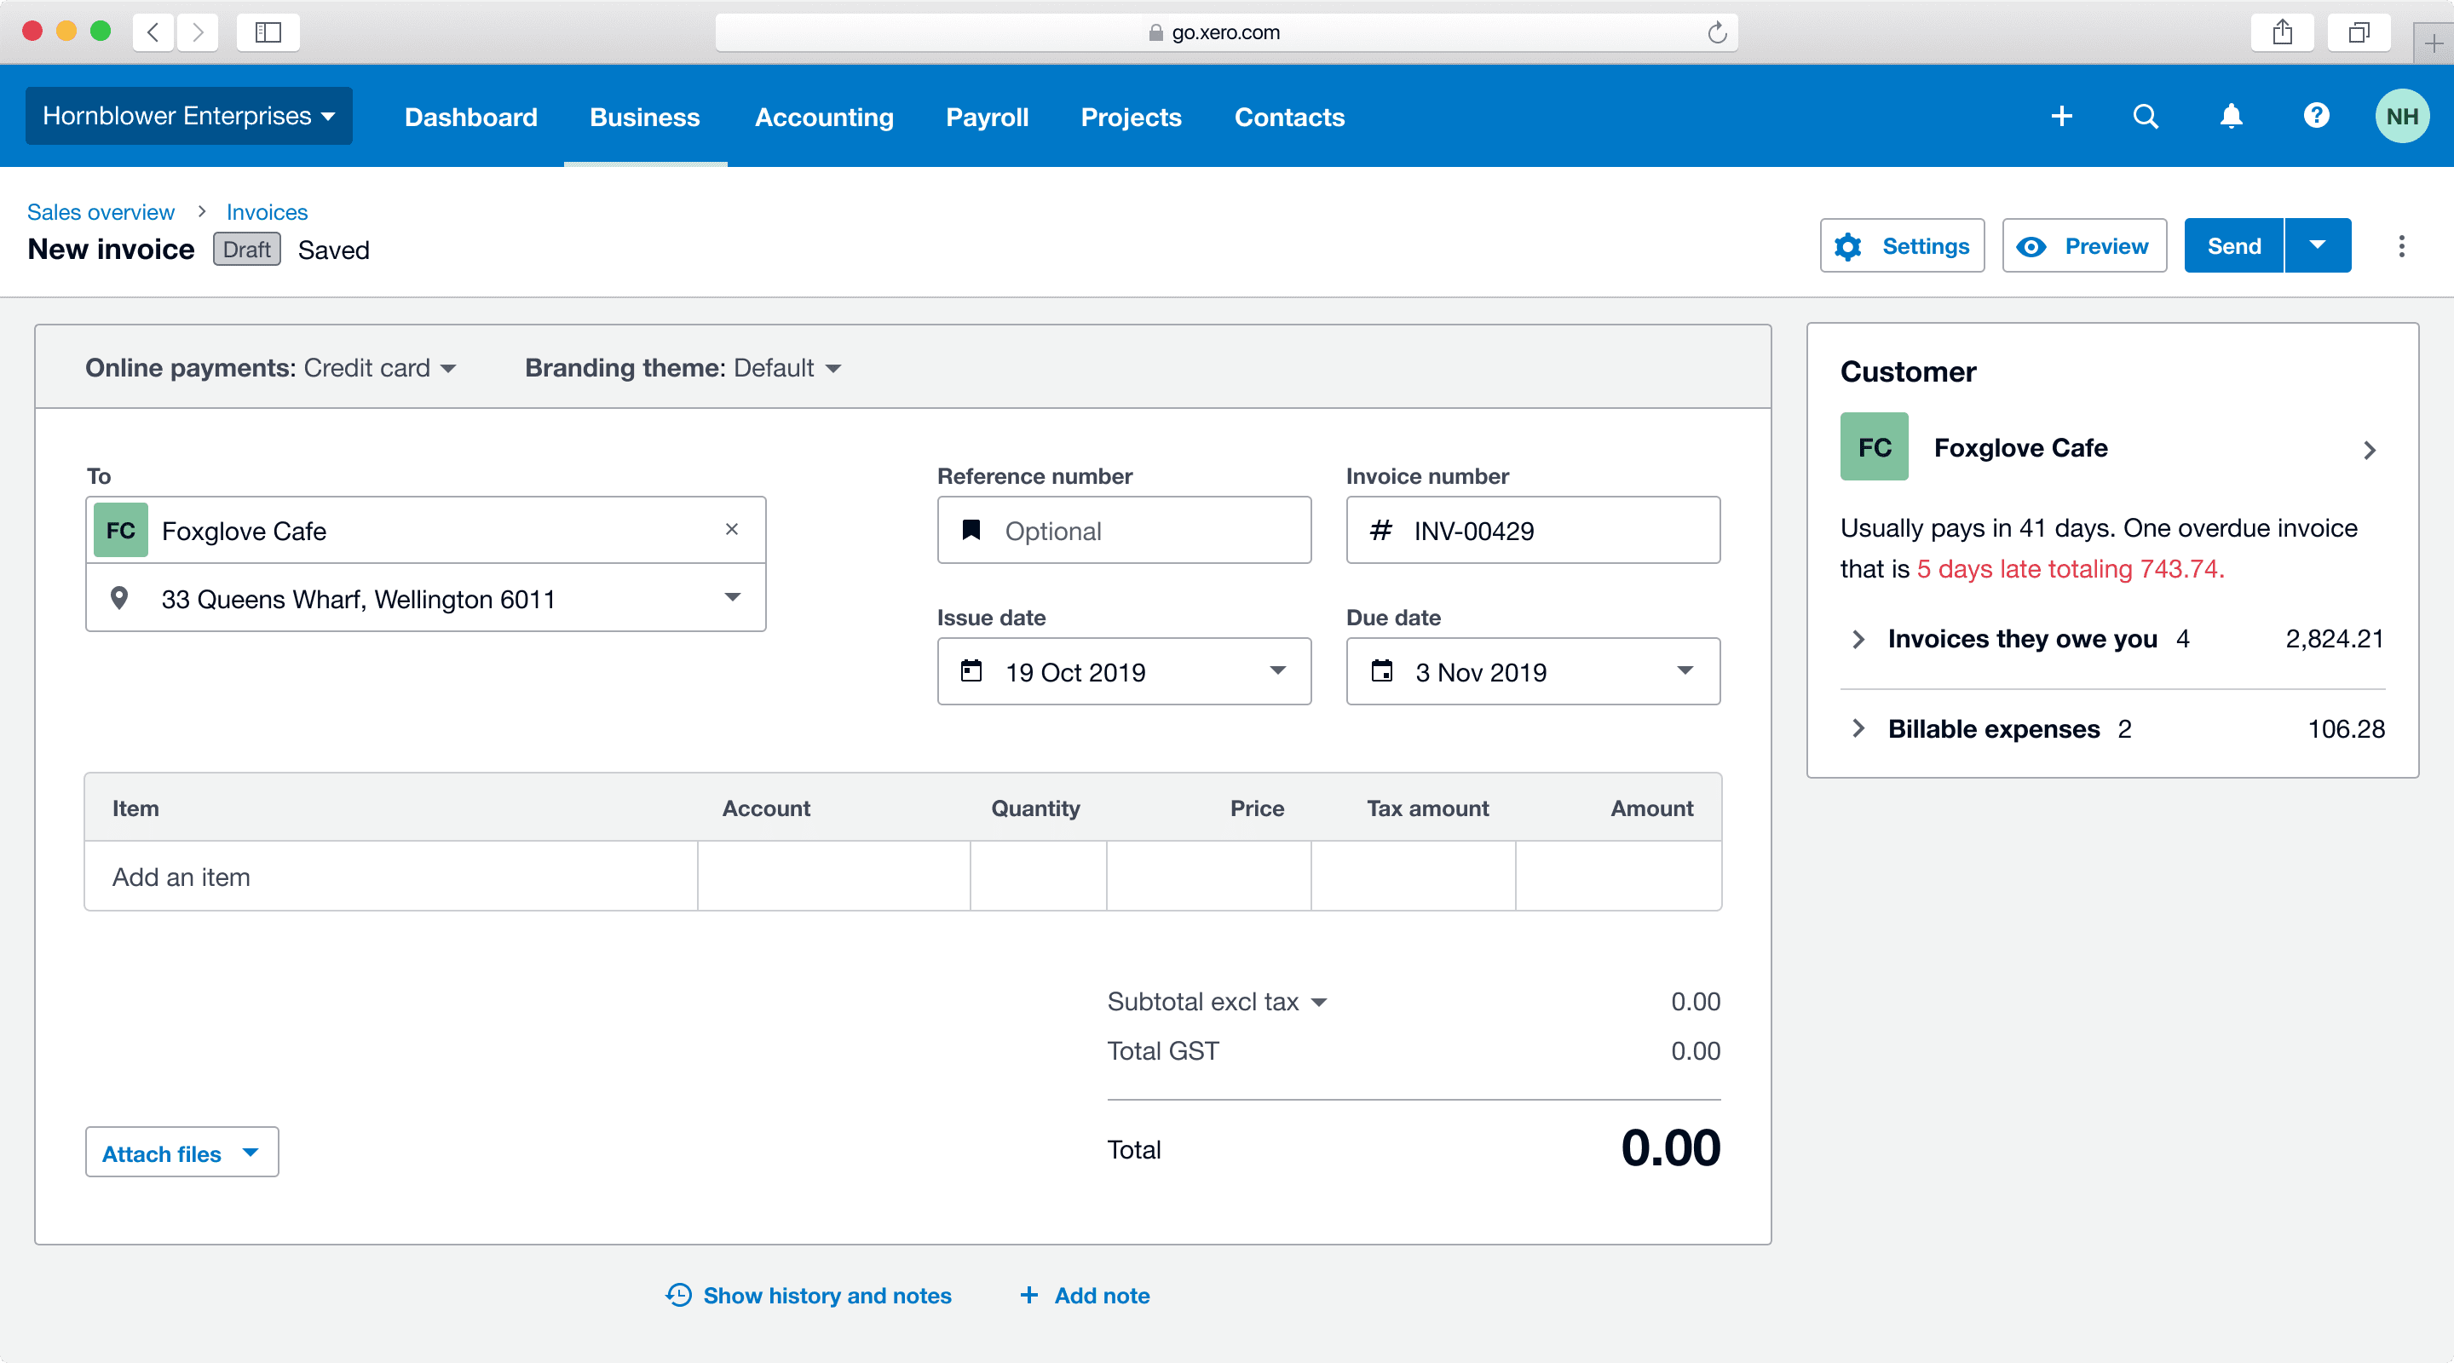
Task: Go to Dashboard menu
Action: [470, 116]
